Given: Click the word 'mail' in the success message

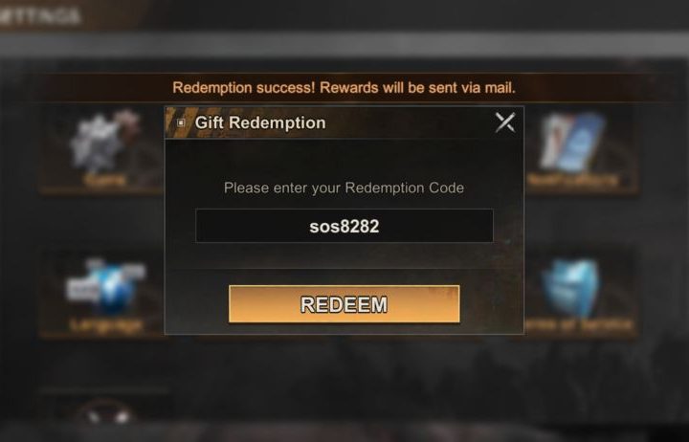Looking at the screenshot, I should coord(499,87).
